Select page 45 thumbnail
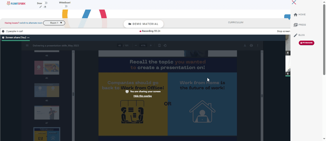326x141 pixels. (47, 68)
